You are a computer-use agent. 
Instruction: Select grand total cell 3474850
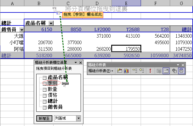tap(181, 55)
